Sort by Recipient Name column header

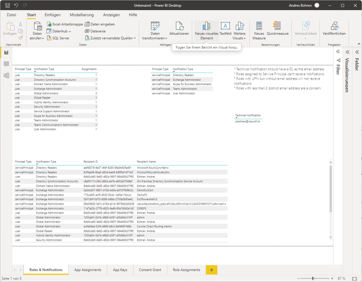tap(146, 162)
